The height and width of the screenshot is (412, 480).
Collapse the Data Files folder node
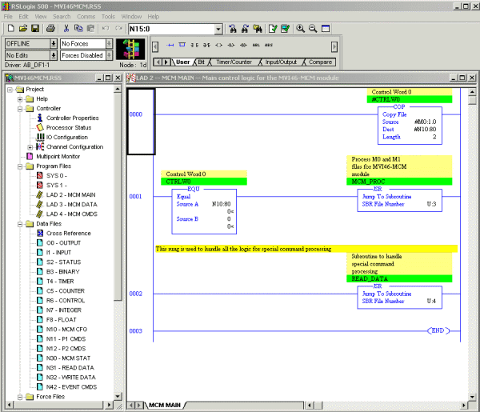point(20,224)
